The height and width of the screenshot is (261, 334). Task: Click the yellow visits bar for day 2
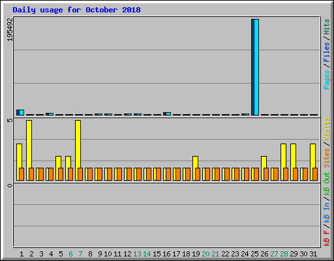coord(29,144)
